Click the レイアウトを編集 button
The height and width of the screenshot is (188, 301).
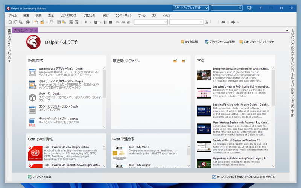(40, 177)
